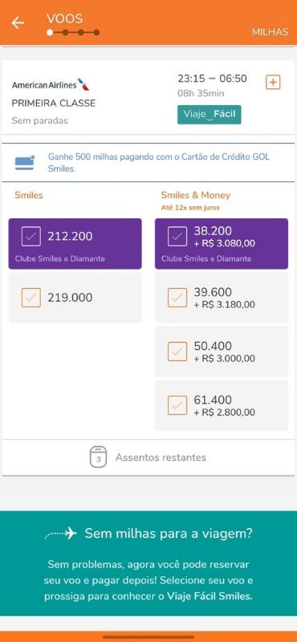Check the 38.200 + R$ 3.080,00 option
The width and height of the screenshot is (297, 642).
click(177, 236)
